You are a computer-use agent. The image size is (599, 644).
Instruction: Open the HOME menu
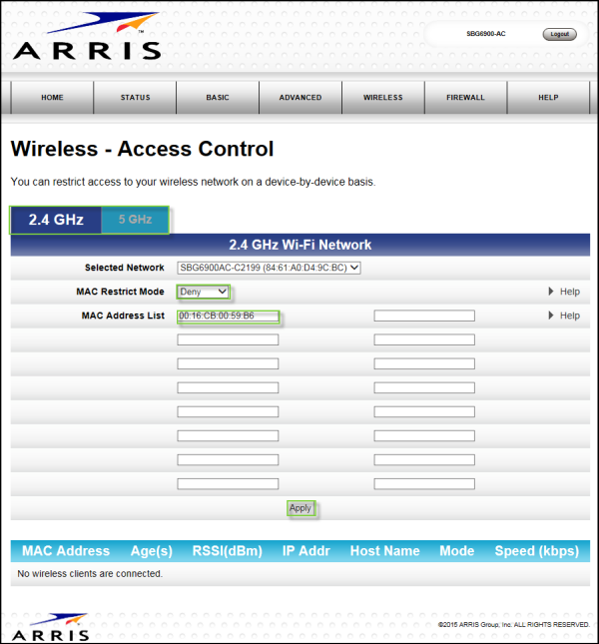click(52, 98)
